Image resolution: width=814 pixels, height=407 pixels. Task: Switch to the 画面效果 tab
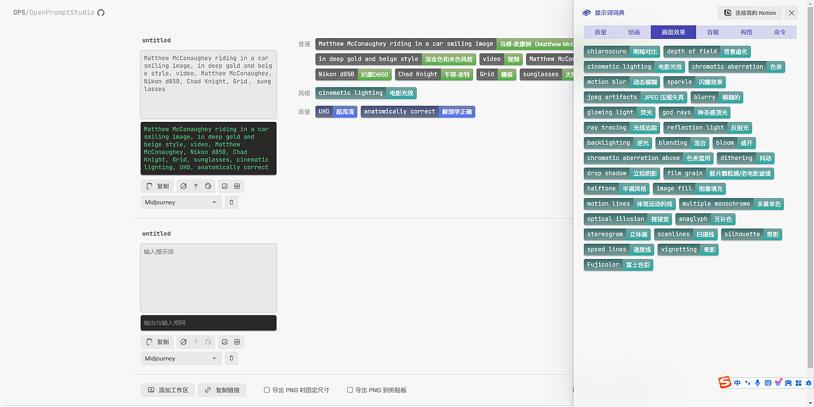(x=673, y=32)
